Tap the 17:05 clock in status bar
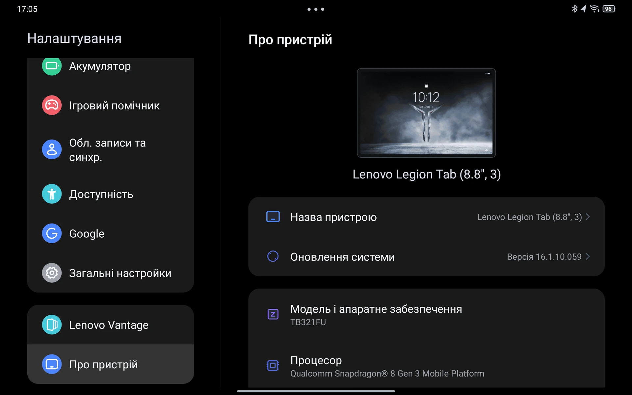Image resolution: width=632 pixels, height=395 pixels. (x=27, y=9)
